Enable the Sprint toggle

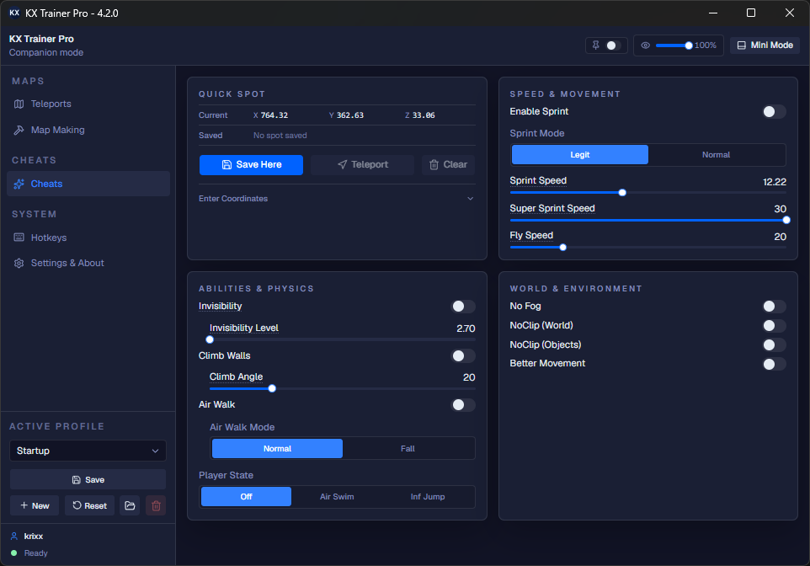tap(774, 112)
